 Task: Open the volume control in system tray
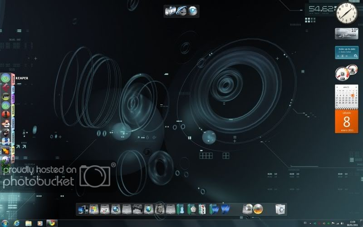342,223
